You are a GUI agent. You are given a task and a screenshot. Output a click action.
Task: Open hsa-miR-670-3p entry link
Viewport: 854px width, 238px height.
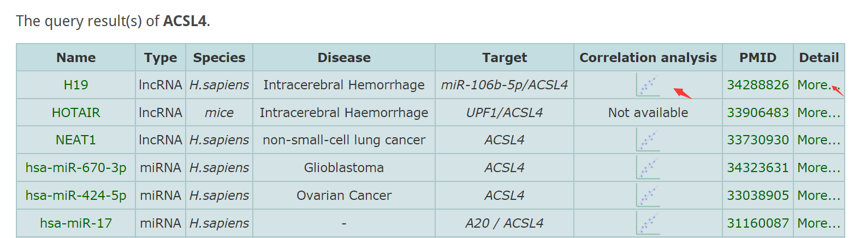pyautogui.click(x=76, y=168)
